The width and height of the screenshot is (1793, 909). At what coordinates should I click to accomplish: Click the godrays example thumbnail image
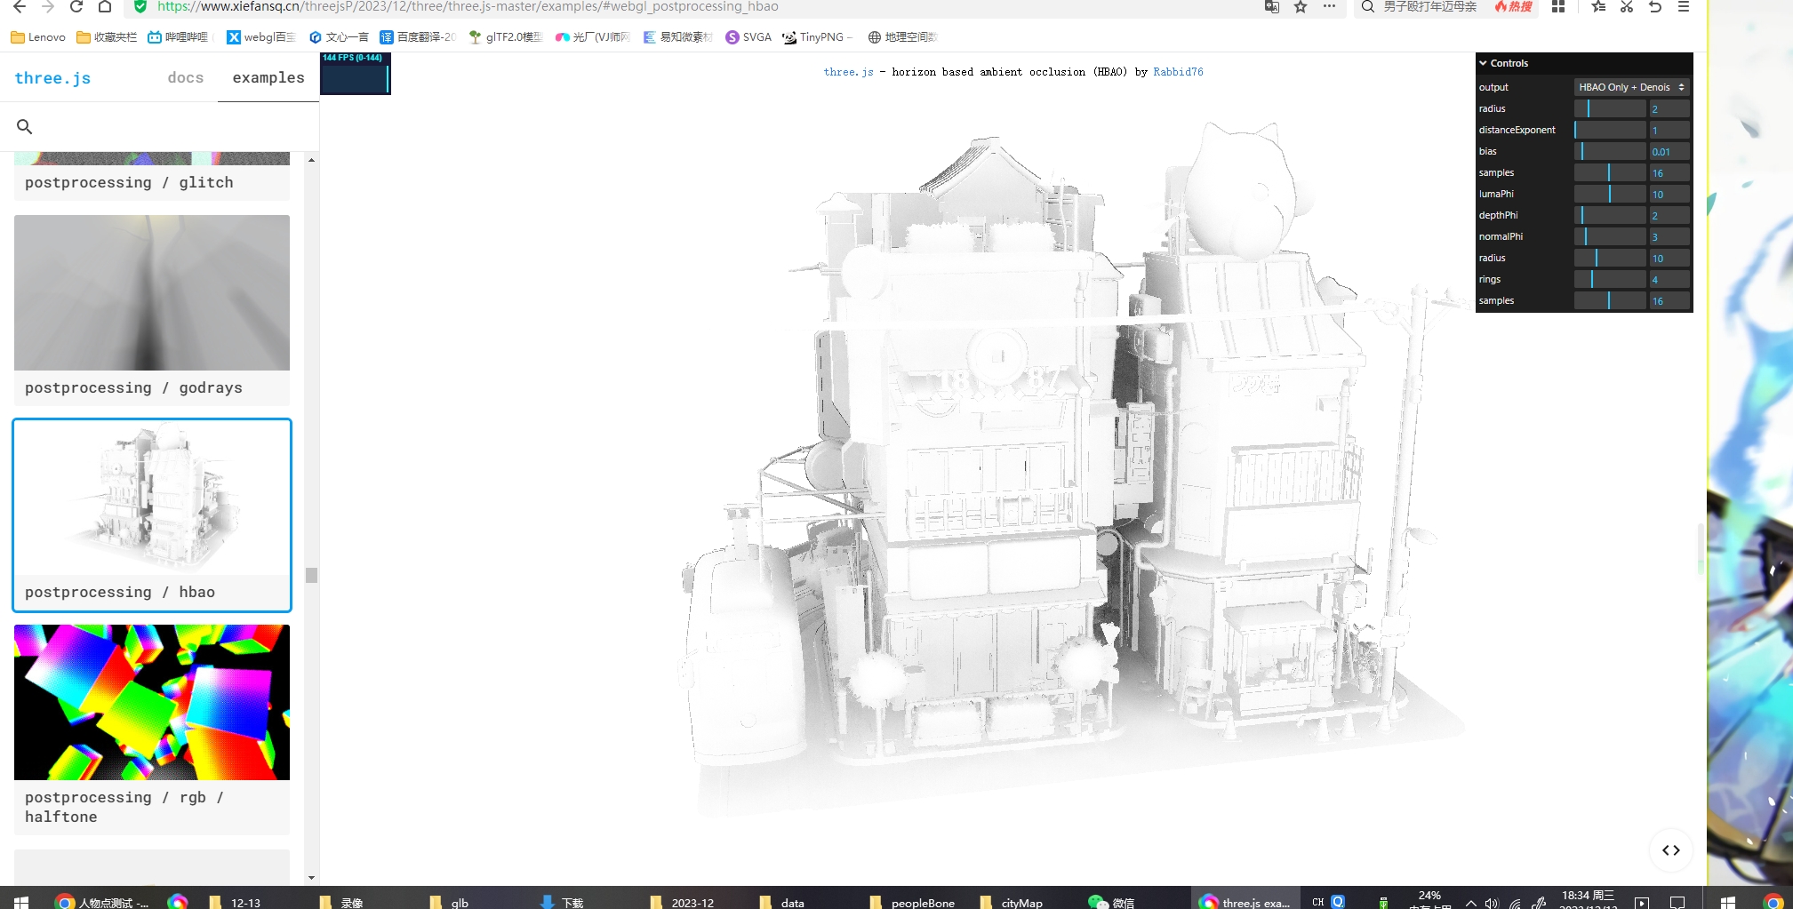click(x=152, y=292)
